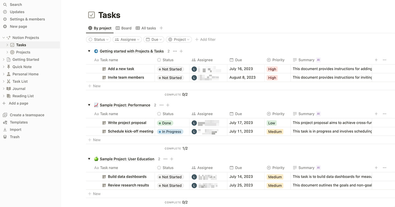
Task: Click New row under Review research results
Action: (x=94, y=194)
